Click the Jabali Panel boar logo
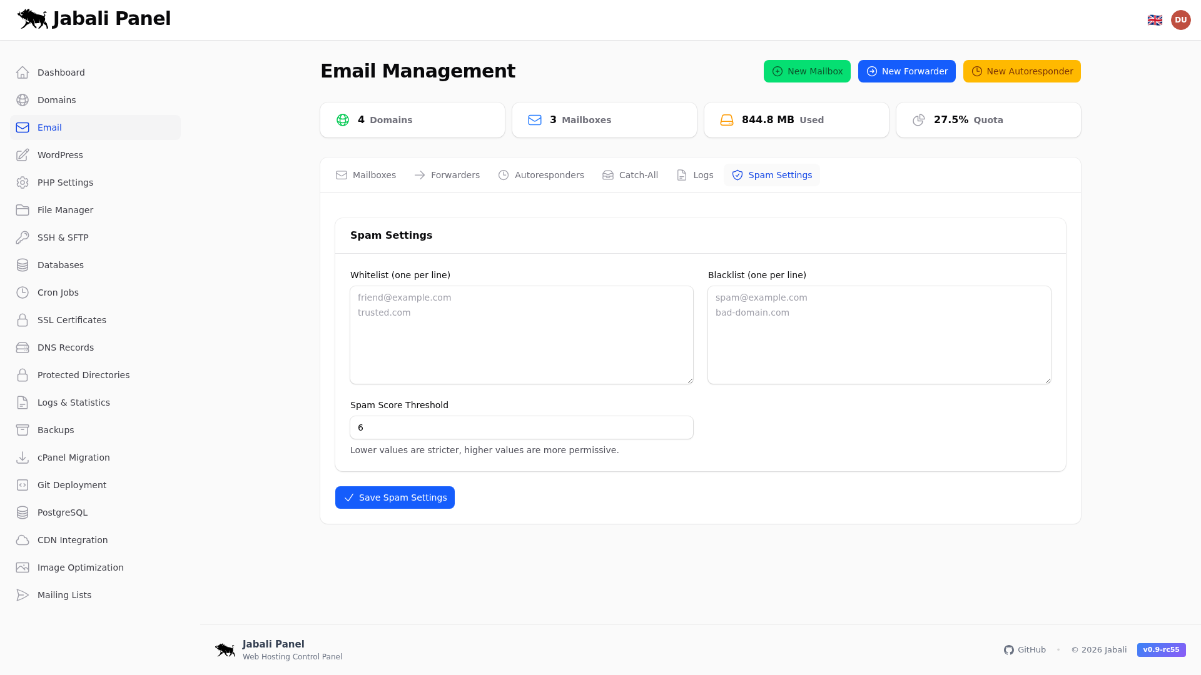Viewport: 1201px width, 675px height. click(x=32, y=19)
